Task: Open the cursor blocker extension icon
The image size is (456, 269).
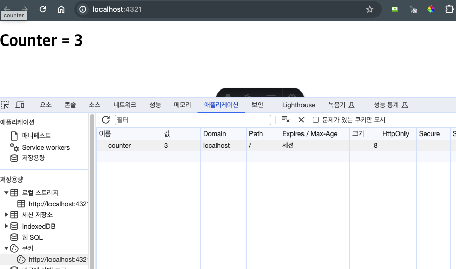Action: coord(413,9)
